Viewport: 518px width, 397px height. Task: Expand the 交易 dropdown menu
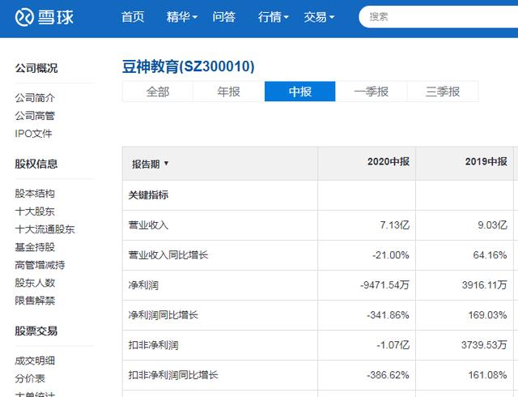click(319, 17)
